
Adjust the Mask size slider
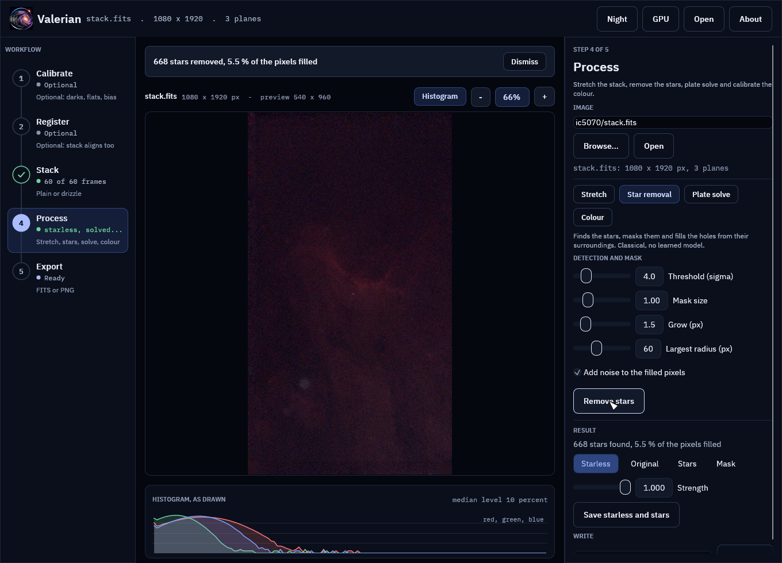tap(602, 300)
